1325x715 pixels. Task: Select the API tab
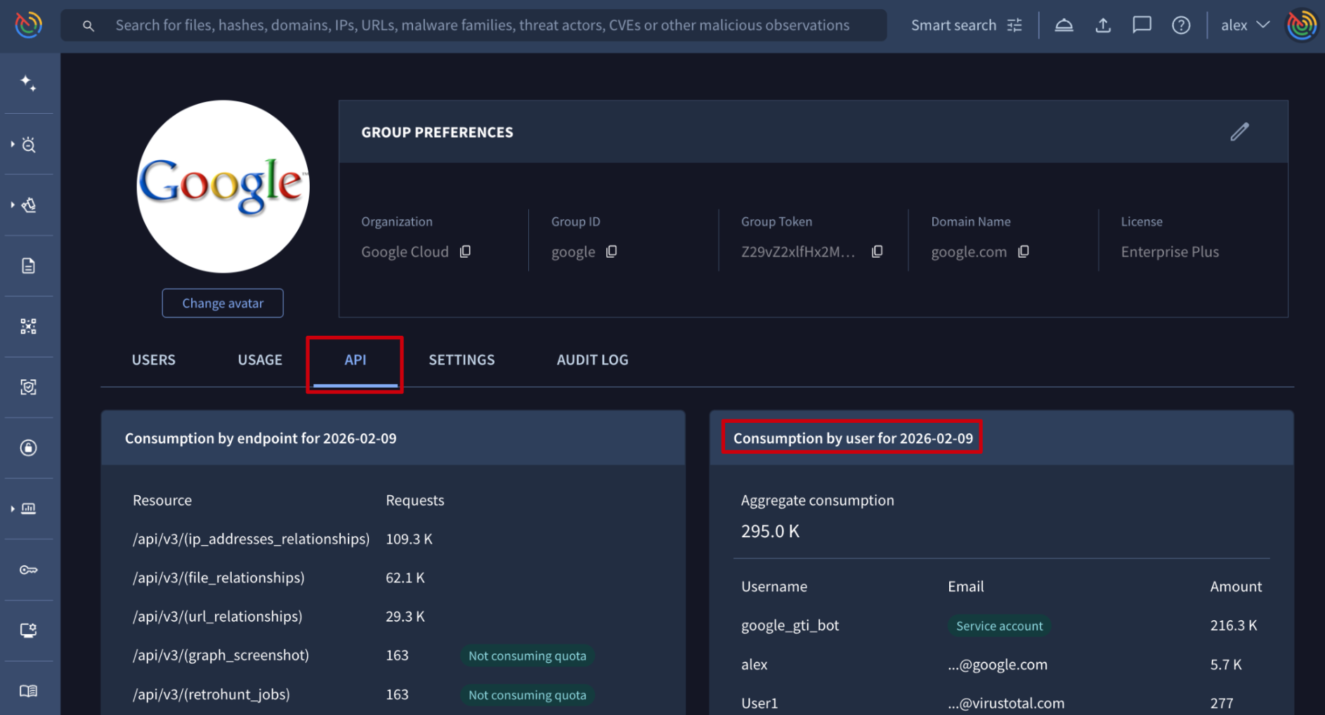pyautogui.click(x=355, y=360)
